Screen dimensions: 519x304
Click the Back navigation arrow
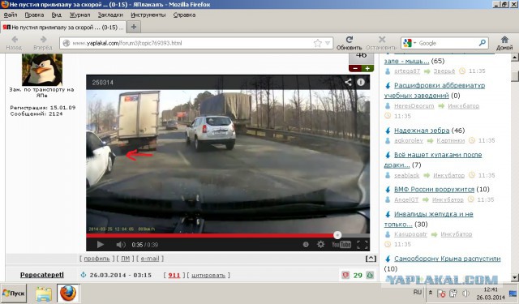coord(15,40)
